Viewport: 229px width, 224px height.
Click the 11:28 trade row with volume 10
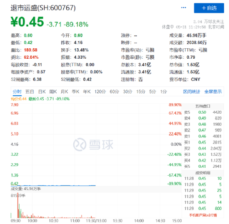[203, 179]
